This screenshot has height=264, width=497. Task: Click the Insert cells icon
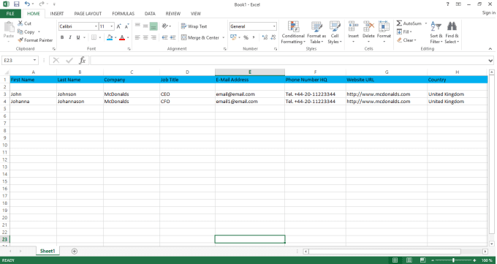coord(354,27)
